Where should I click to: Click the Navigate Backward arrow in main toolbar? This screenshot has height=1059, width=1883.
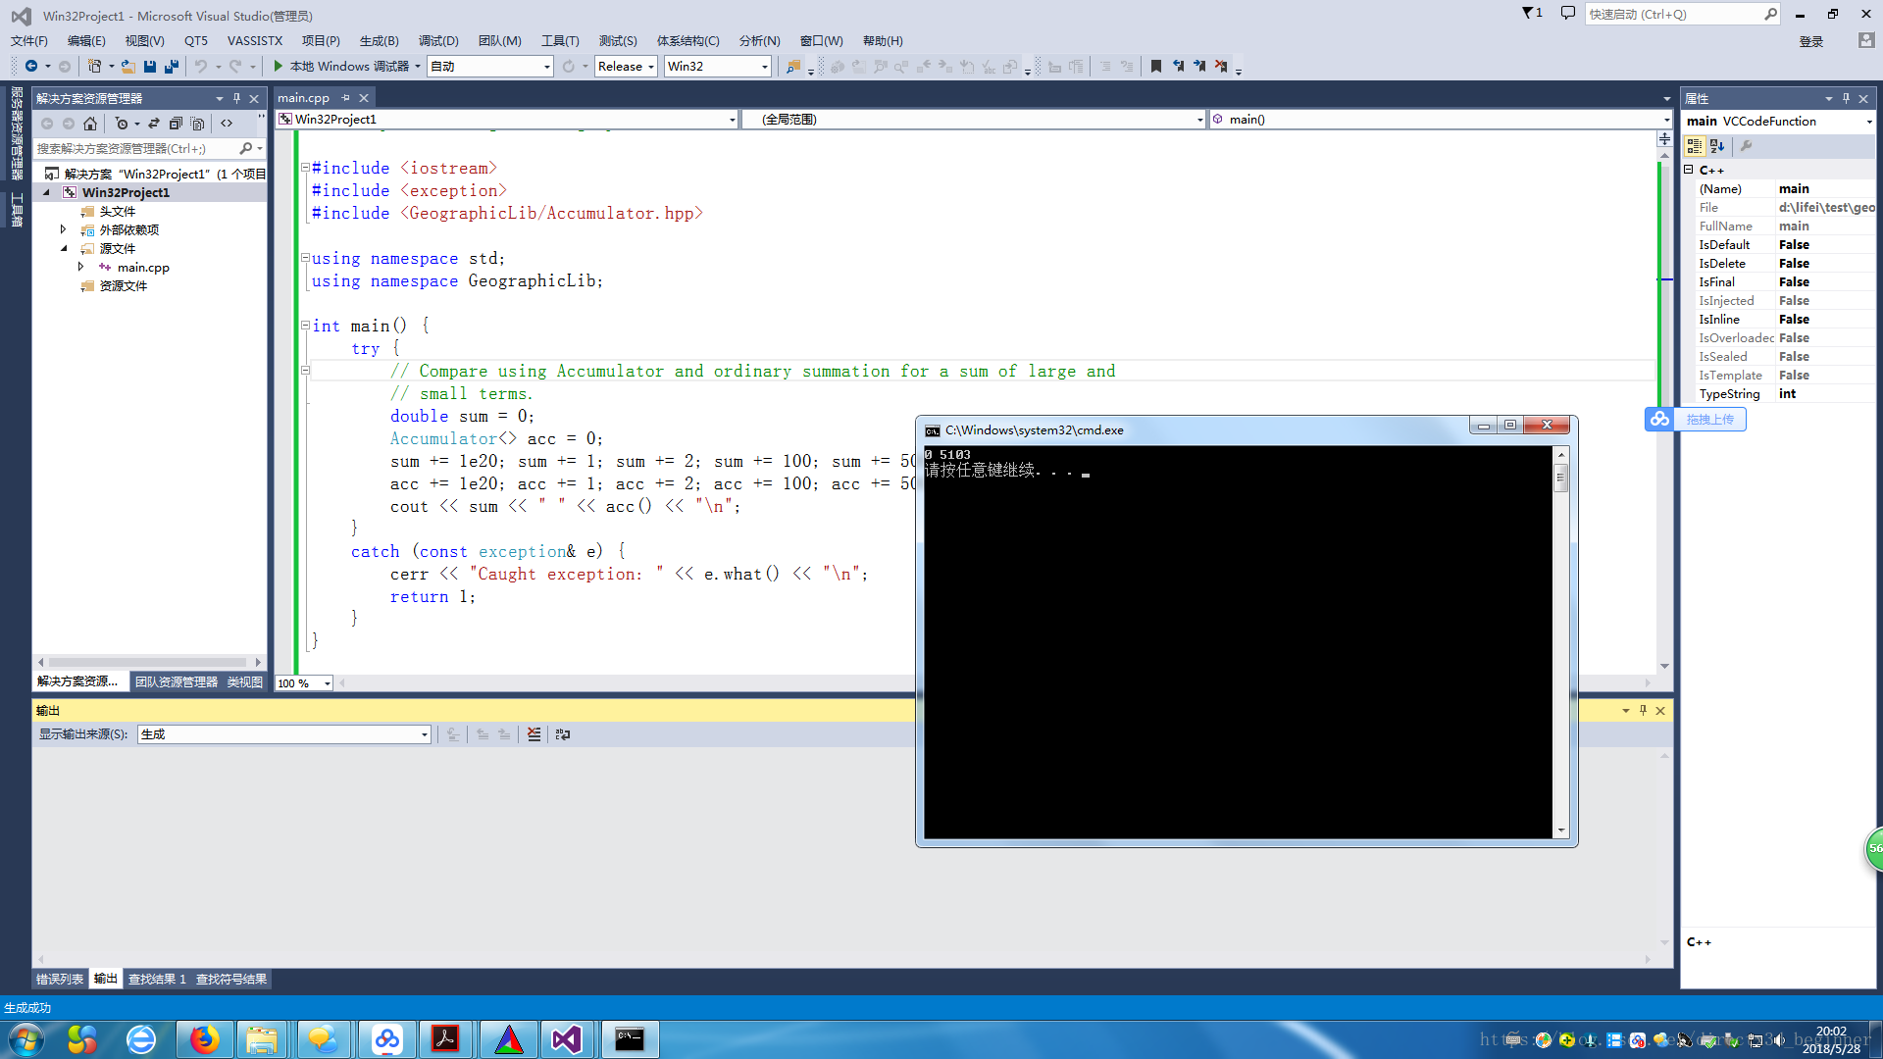(x=31, y=66)
